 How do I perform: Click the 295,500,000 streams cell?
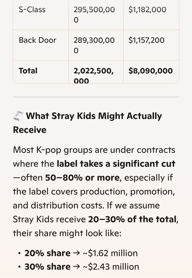(94, 15)
